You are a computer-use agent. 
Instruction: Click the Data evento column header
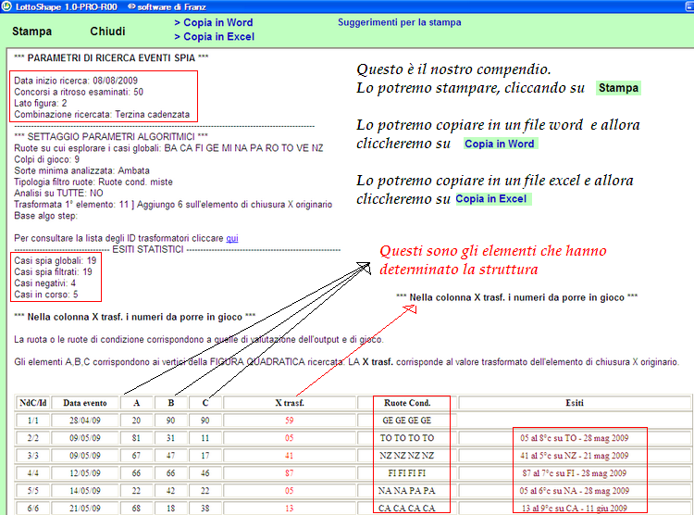[x=85, y=403]
